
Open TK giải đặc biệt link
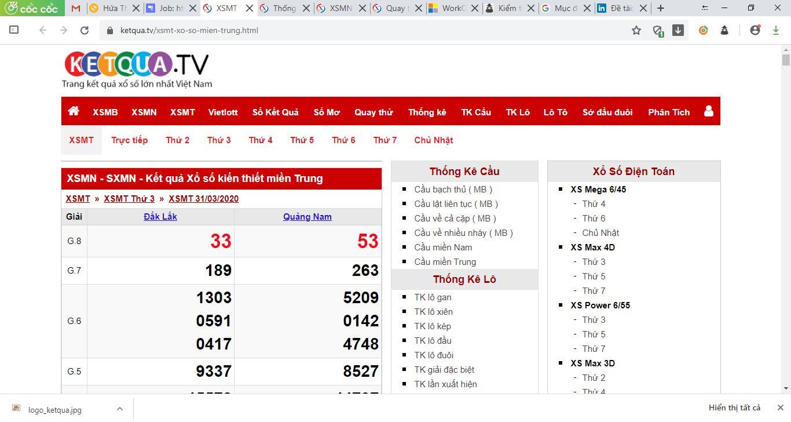pos(444,369)
